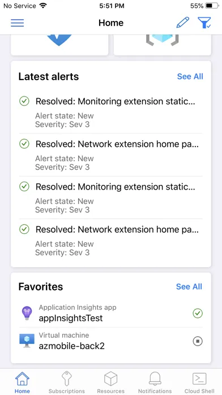The image size is (222, 395).
Task: Open the hamburger menu
Action: [x=18, y=23]
